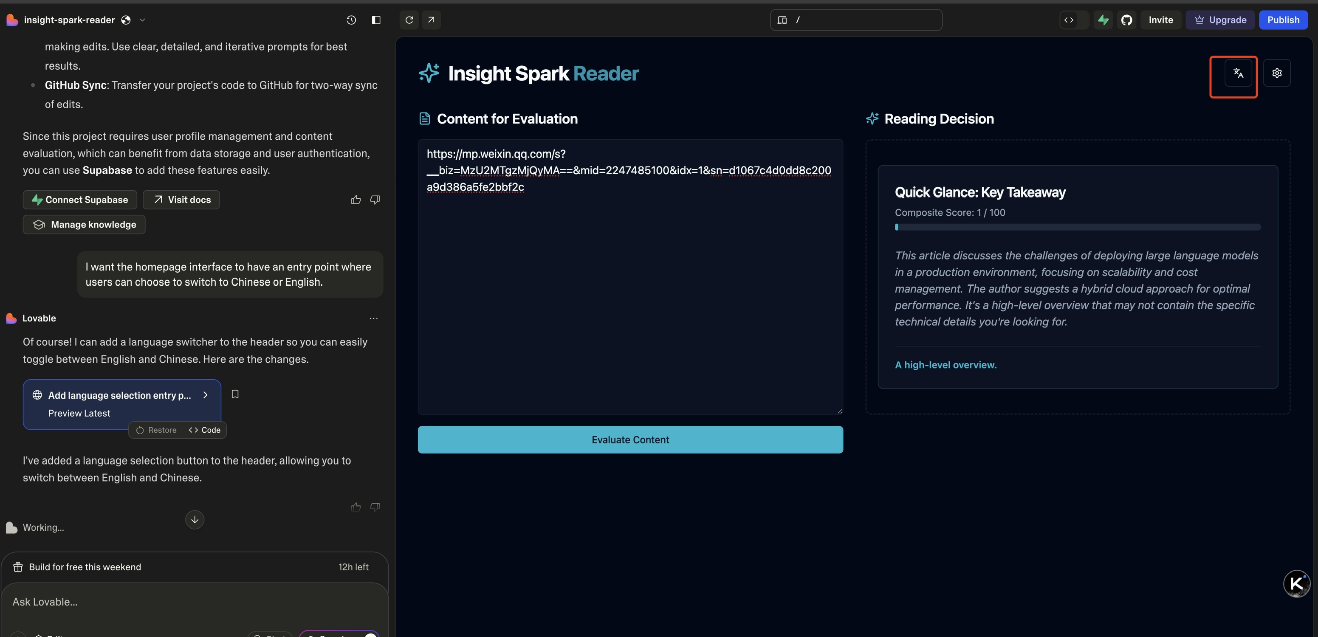Toggle the chat sidebar panel icon
This screenshot has width=1318, height=637.
point(376,20)
